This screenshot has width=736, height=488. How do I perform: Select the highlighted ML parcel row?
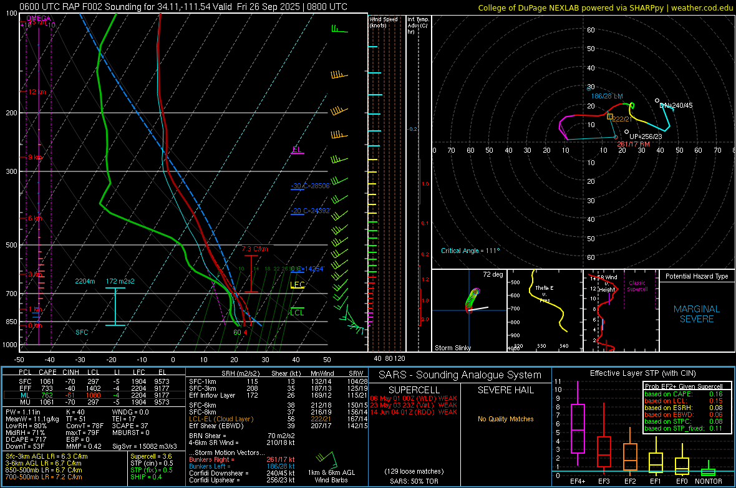(94, 395)
